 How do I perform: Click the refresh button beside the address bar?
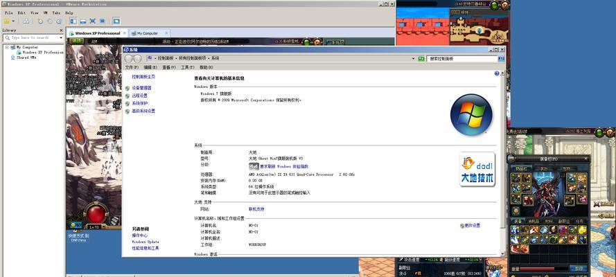pos(421,58)
